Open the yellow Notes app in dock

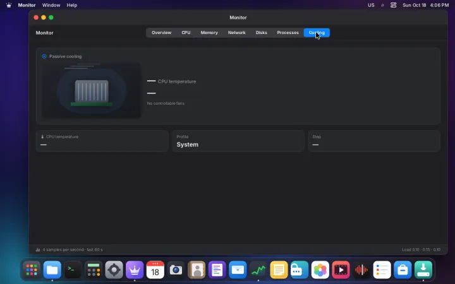pyautogui.click(x=279, y=270)
